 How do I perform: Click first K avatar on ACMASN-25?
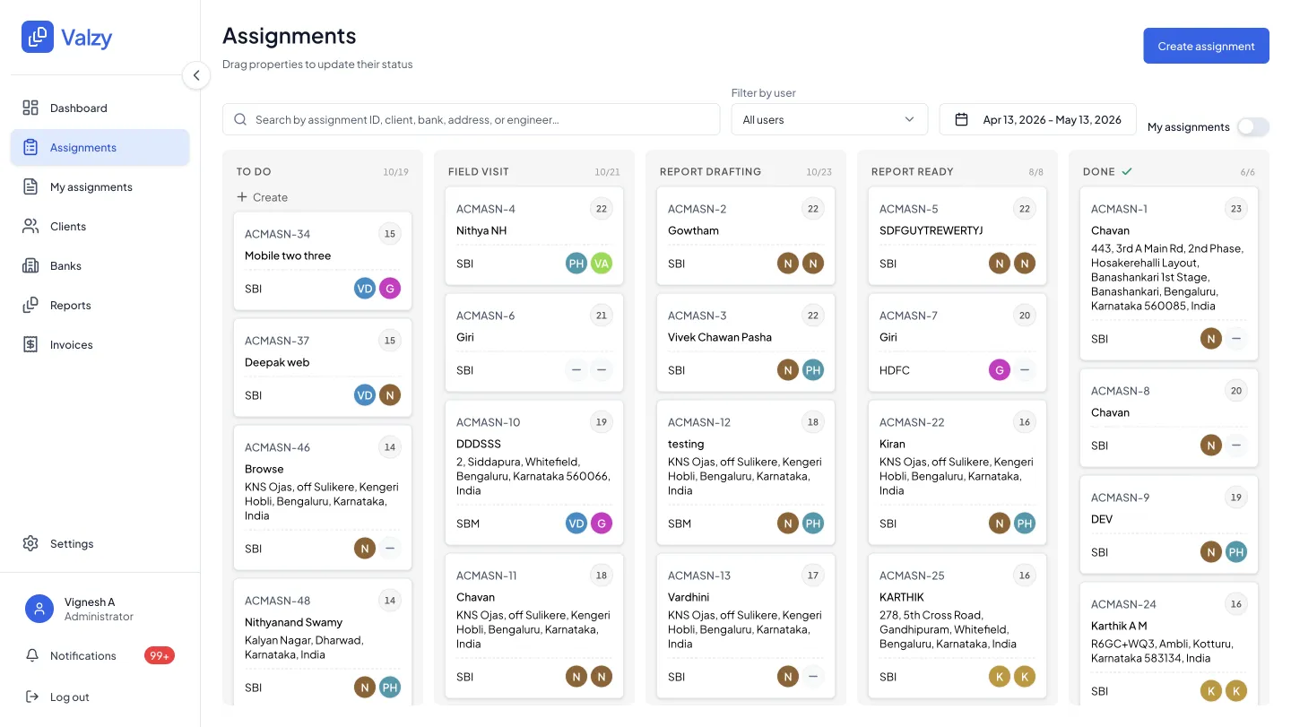(x=1000, y=677)
